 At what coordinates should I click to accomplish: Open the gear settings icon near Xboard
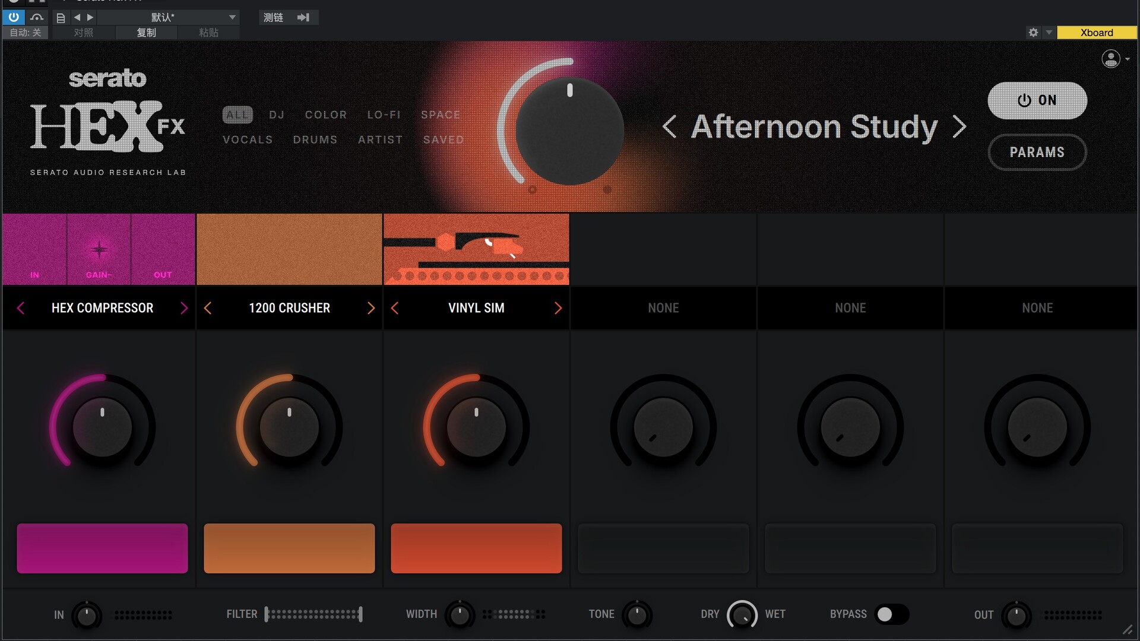click(1033, 33)
